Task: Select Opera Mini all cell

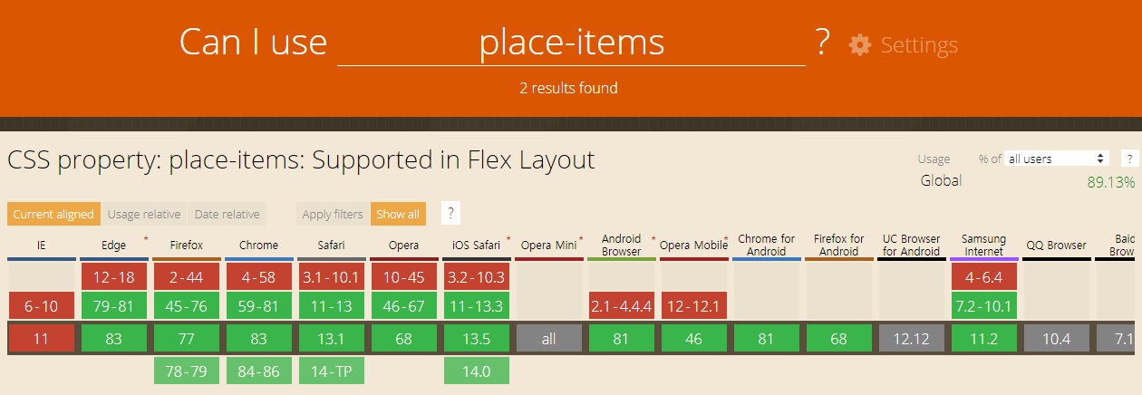Action: point(548,339)
